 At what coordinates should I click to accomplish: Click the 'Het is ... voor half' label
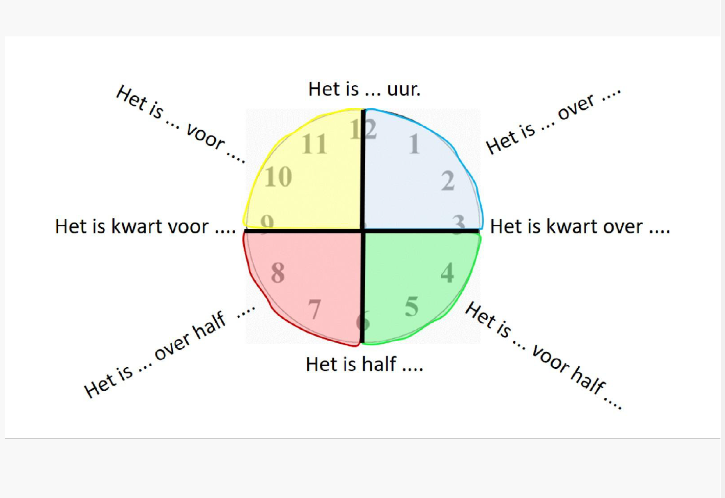point(543,355)
